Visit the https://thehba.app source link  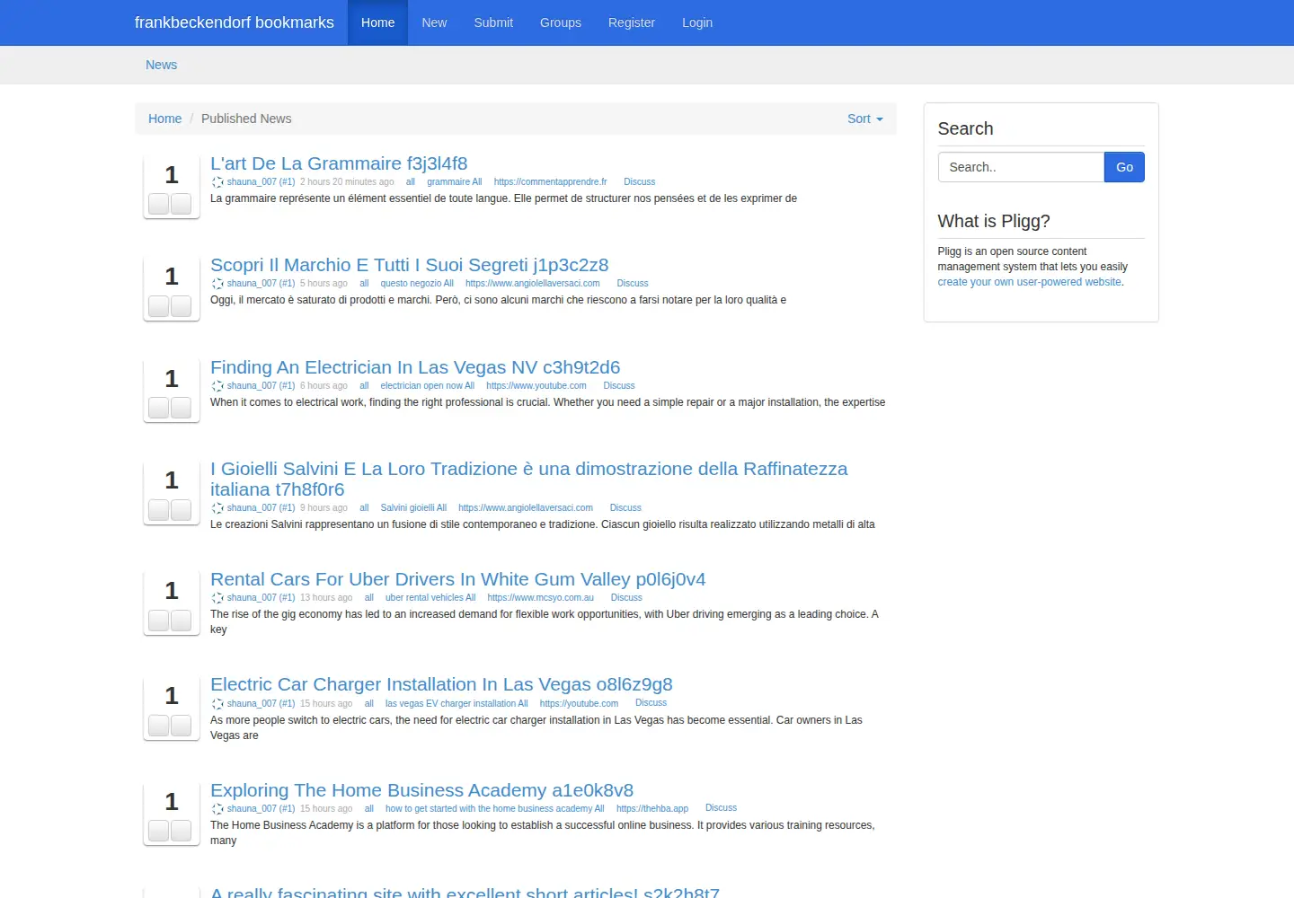(652, 809)
